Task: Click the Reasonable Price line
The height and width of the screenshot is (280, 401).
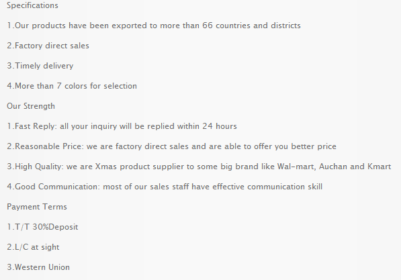Action: tap(171, 146)
